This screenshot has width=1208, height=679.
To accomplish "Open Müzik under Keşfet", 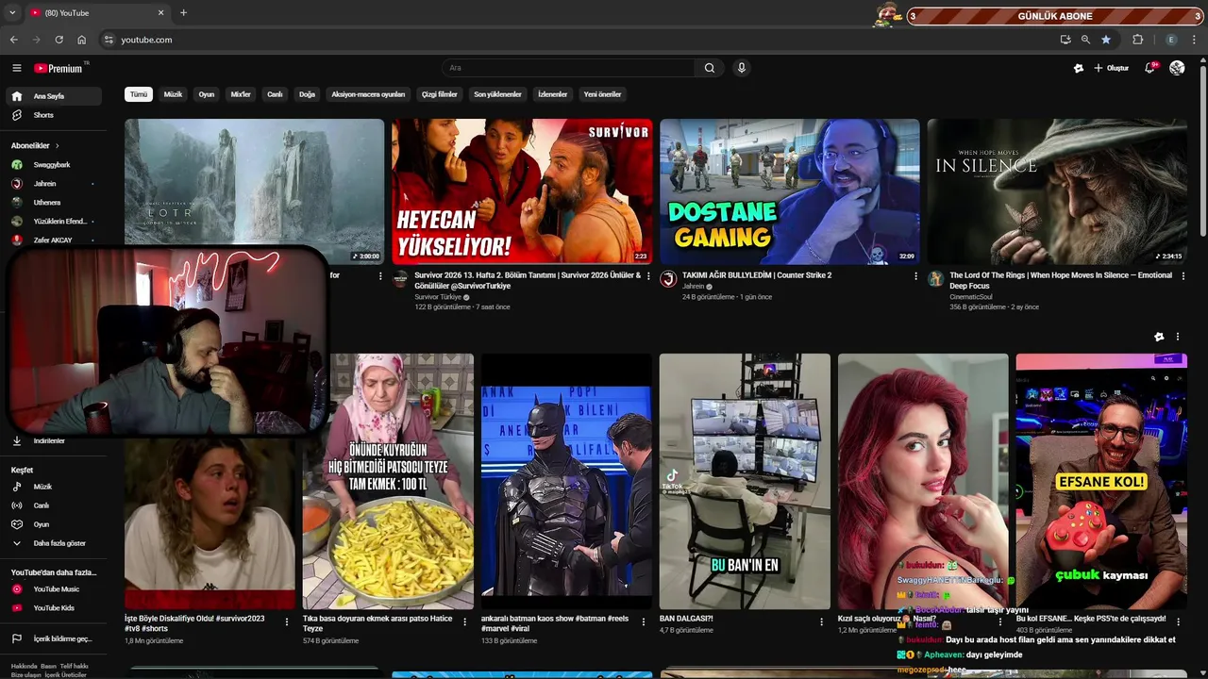I will pos(55,487).
